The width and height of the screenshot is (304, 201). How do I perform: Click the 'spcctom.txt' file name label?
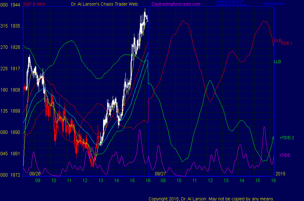click(274, 4)
